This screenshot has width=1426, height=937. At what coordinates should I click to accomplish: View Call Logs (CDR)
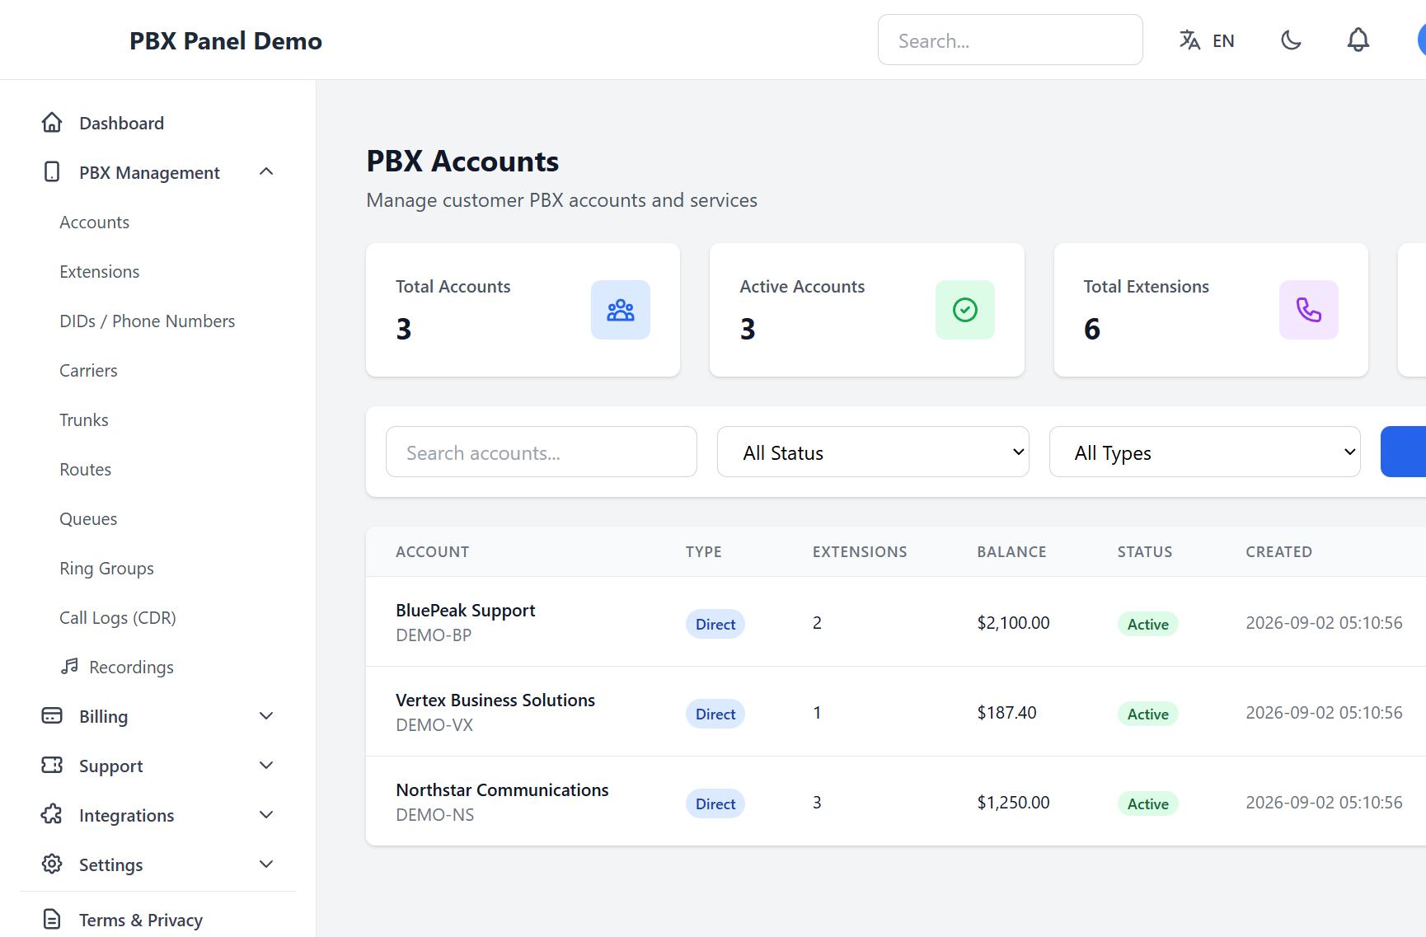(118, 618)
